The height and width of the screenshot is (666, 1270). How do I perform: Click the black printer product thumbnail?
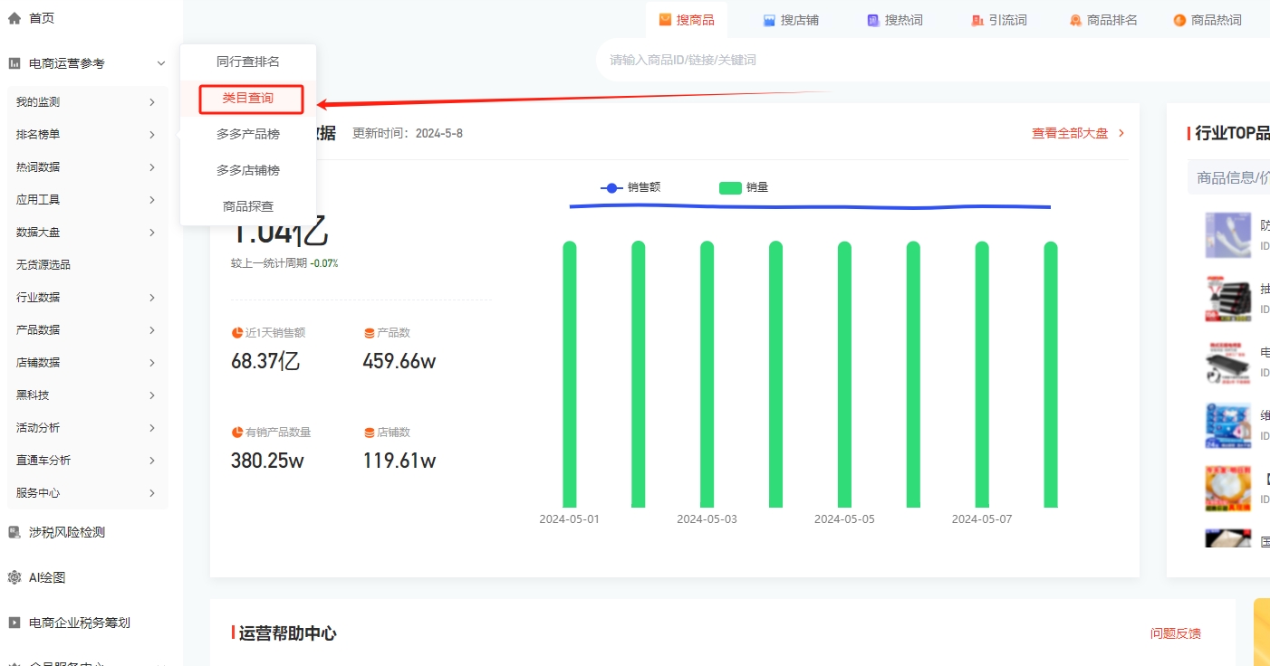tap(1228, 299)
